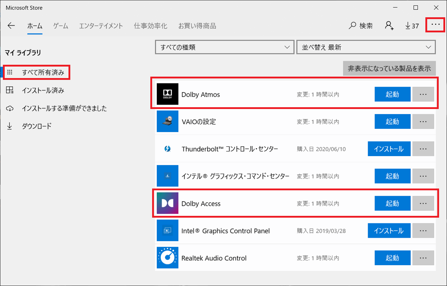Open more options for インテル グラフィックス・コマンド・センター
447x286 pixels.
click(x=423, y=176)
